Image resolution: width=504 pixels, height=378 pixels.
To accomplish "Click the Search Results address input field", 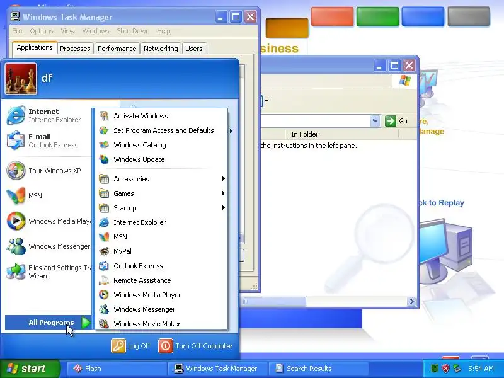I will [315, 121].
